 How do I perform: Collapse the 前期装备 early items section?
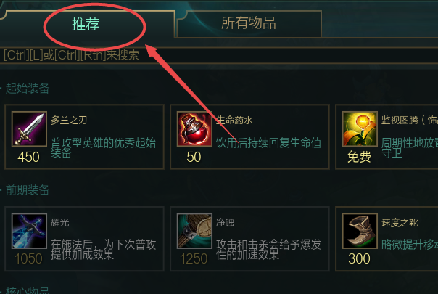(x=28, y=190)
